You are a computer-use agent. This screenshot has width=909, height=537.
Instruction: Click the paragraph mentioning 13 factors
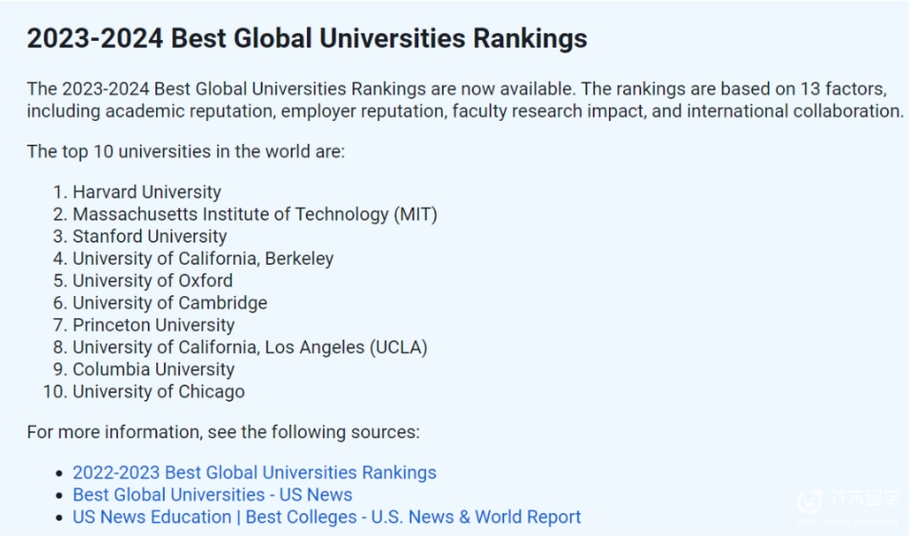(465, 100)
